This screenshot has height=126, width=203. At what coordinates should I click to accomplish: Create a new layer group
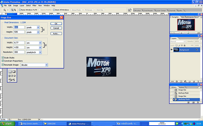click(189, 81)
